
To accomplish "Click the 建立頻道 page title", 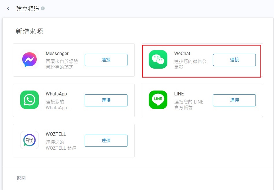I will [x=28, y=9].
